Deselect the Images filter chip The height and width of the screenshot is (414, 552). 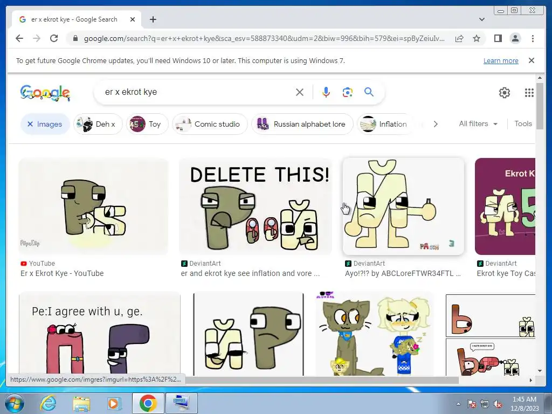tap(45, 124)
